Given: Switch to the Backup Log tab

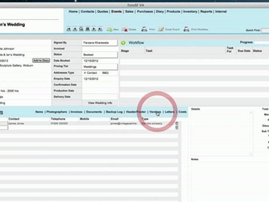Looking at the screenshot, I should [114, 112].
